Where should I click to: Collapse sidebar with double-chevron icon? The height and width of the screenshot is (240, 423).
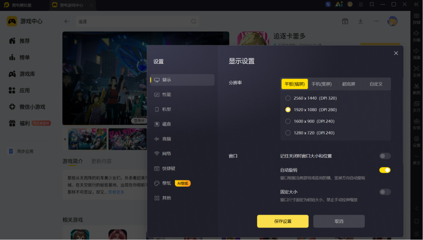tap(416, 4)
